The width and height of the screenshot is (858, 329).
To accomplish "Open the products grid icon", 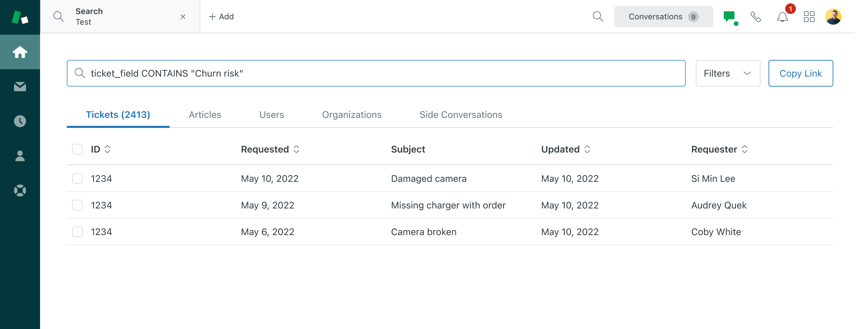I will pyautogui.click(x=809, y=17).
